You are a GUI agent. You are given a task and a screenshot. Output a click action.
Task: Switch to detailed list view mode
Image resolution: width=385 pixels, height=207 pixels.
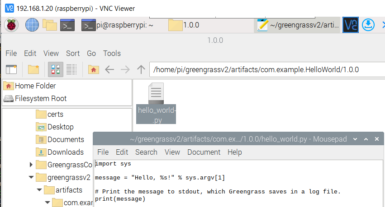(71, 69)
